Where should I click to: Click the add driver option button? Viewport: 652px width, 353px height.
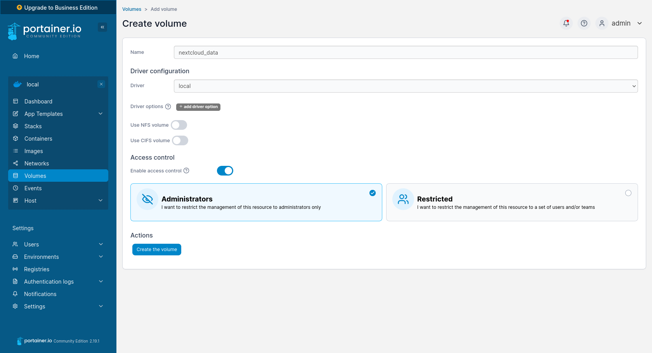coord(198,107)
